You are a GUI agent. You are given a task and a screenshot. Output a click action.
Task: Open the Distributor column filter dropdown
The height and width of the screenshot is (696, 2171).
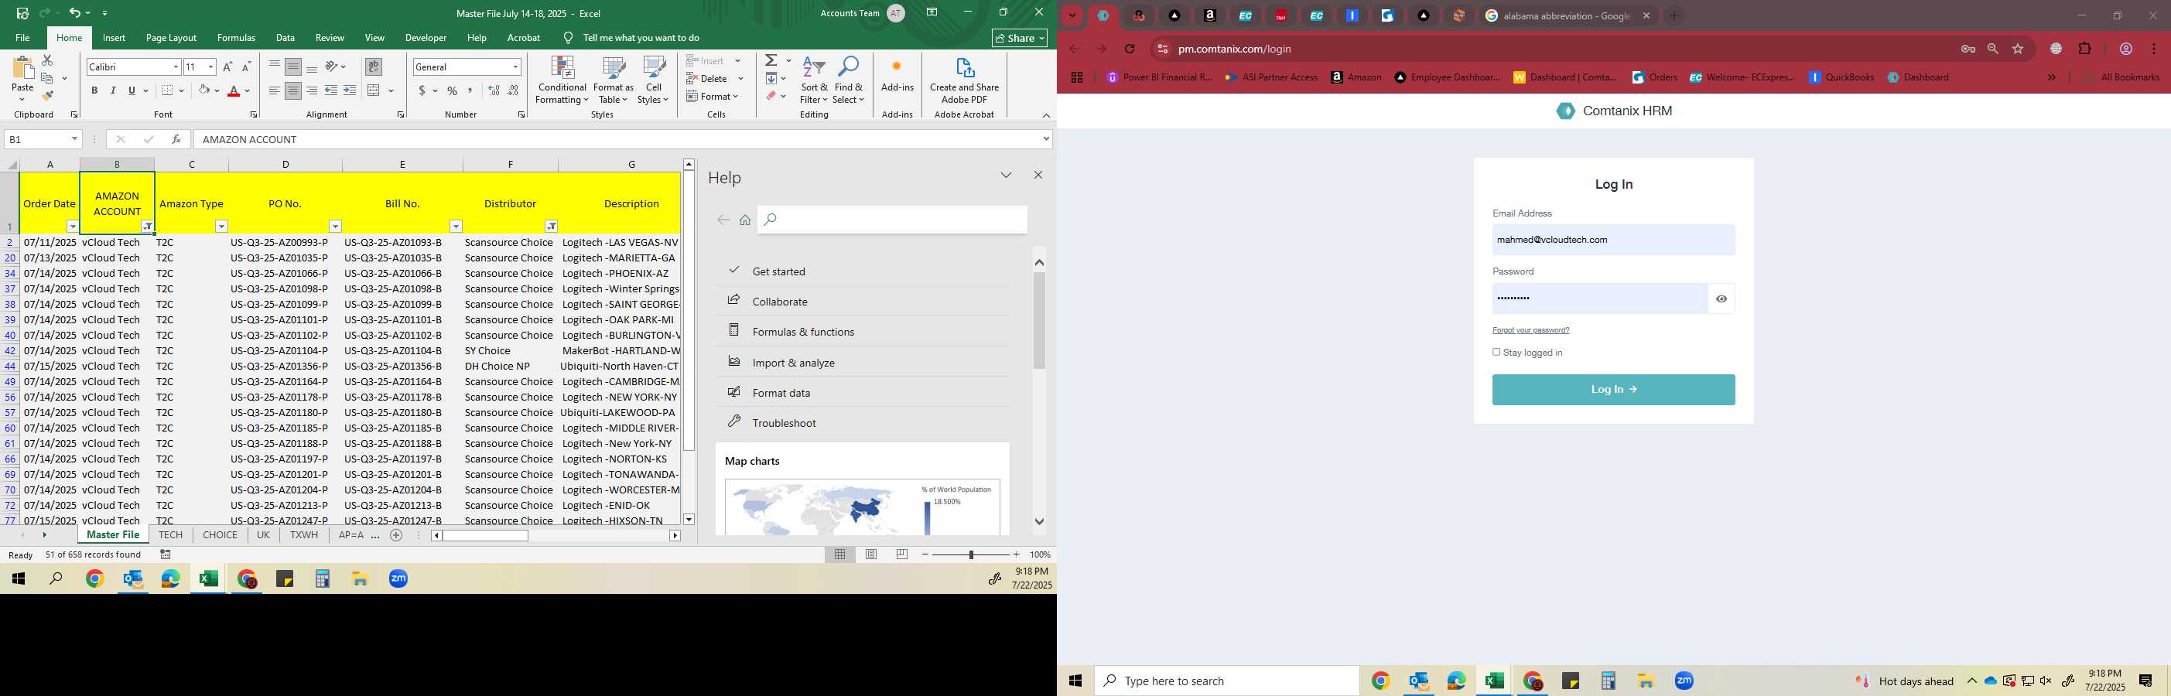point(551,226)
